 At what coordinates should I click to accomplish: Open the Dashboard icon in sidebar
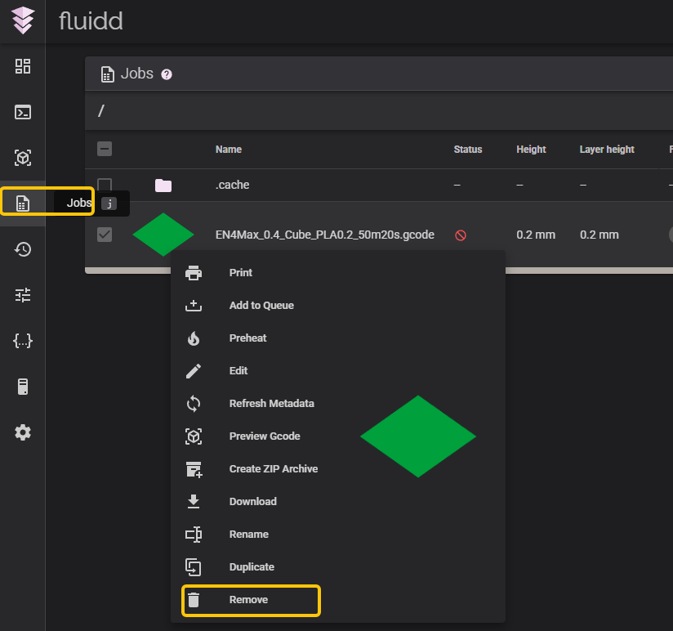click(23, 66)
